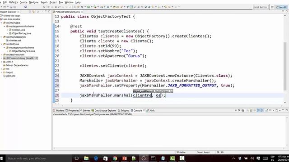This screenshot has width=289, height=162.
Task: Open the Help menu
Action: tap(78, 2)
